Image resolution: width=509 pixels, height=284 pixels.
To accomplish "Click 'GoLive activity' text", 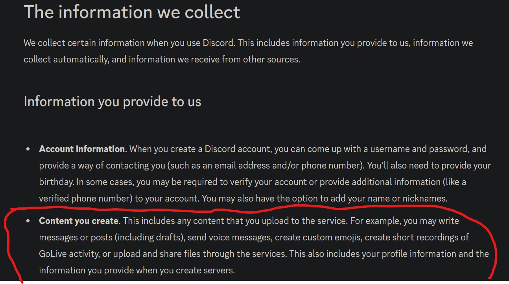I will 69,254.
